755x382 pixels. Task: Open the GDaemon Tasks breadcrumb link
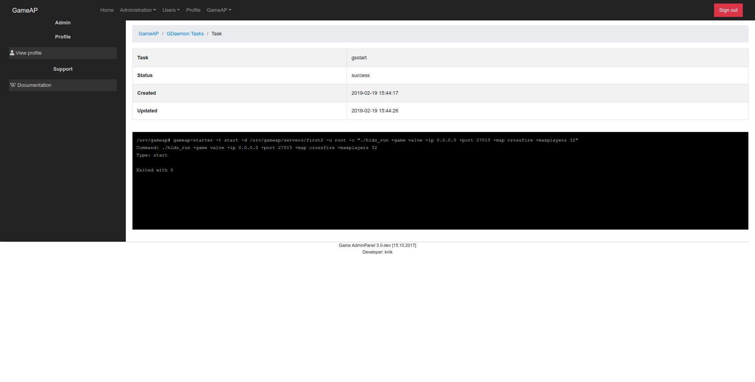[185, 34]
